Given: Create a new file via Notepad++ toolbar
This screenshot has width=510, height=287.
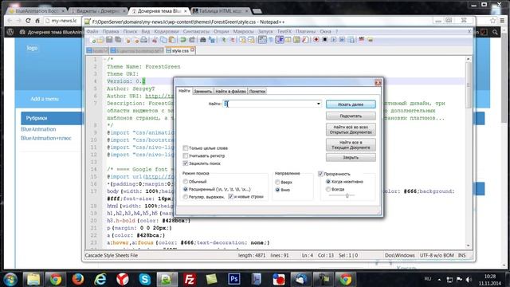Looking at the screenshot, I should coord(93,40).
